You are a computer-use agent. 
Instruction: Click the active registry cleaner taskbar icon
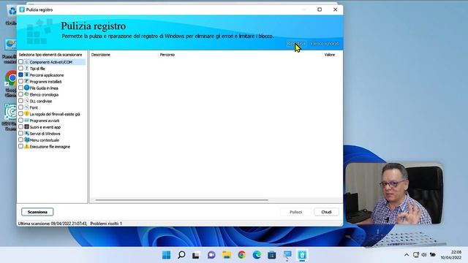click(x=302, y=255)
